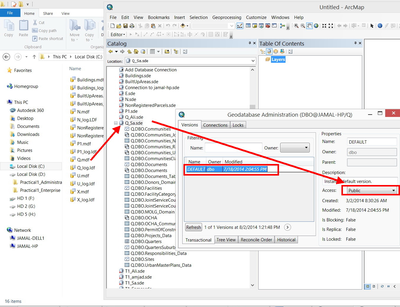Click the Properties Name field showing DEFAULT
The image size is (400, 307).
[x=372, y=142]
